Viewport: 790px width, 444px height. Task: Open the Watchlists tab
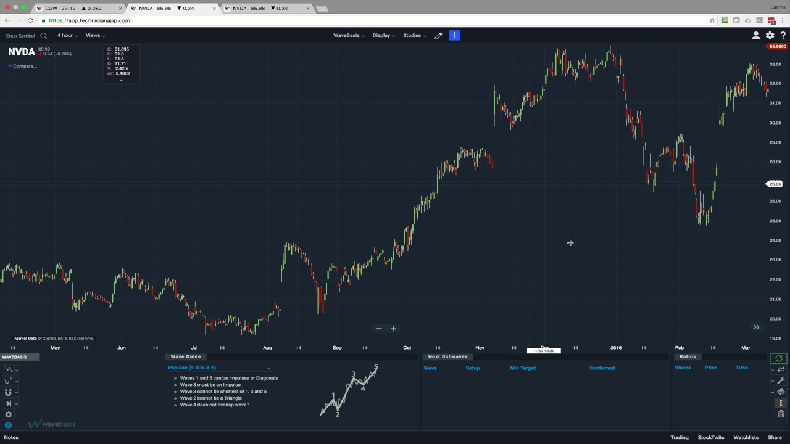click(746, 437)
